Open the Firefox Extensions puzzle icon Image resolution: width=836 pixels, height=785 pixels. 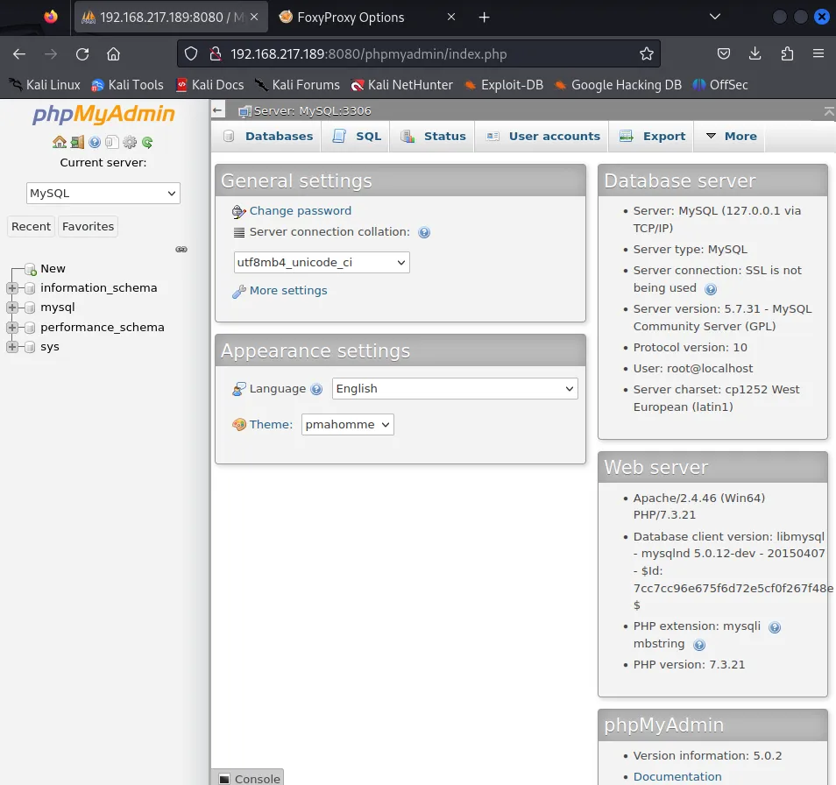click(787, 53)
